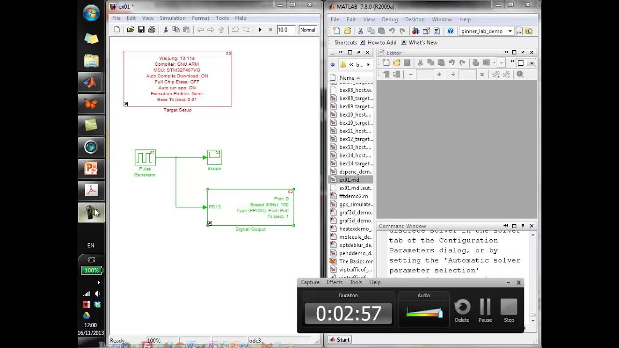Open Profiler icon in MATLAB toolbar

[437, 31]
